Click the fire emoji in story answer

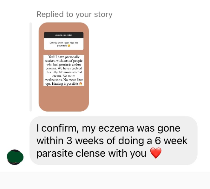81,83
